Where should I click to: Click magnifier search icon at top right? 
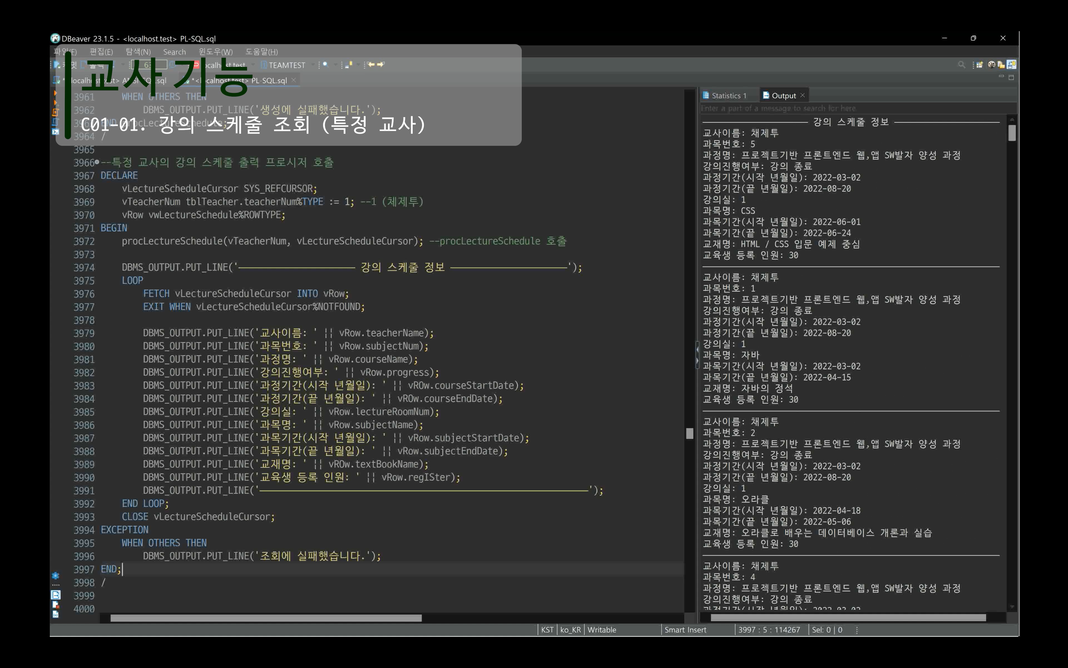[x=961, y=65]
